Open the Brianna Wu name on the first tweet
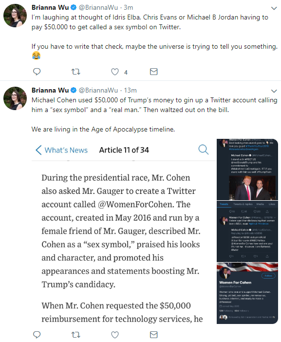 tap(50, 7)
